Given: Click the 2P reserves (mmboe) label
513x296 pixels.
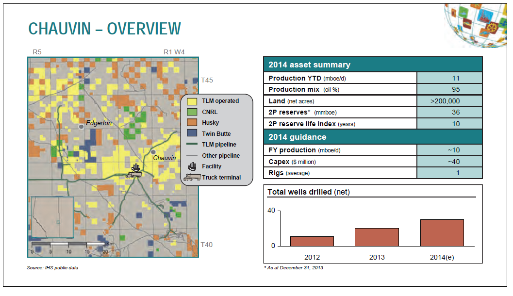Looking at the screenshot, I should pos(303,112).
